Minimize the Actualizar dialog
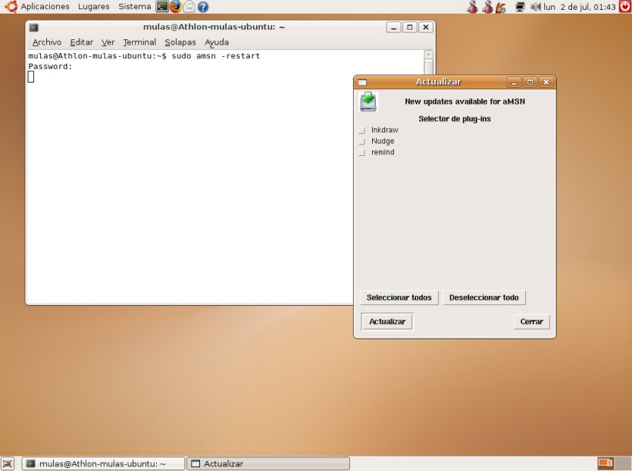Screen dimensions: 632x471 (x=514, y=83)
